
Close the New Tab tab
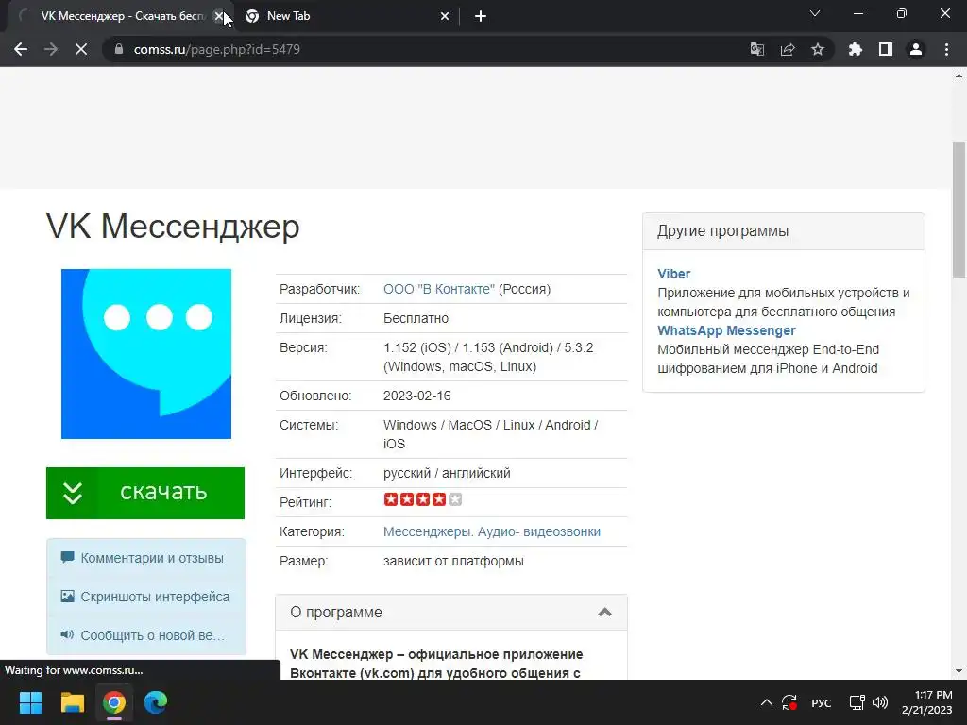coord(445,17)
